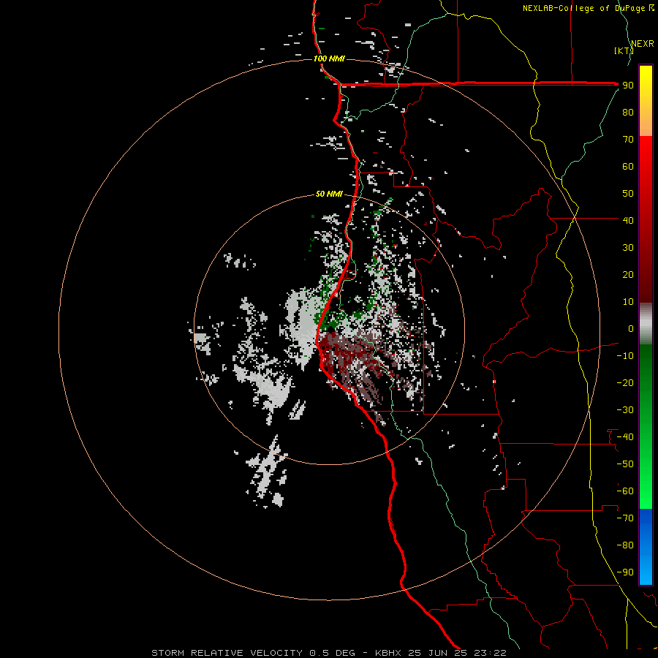658x658 pixels.
Task: Select the "70" tick label on velocity scale
Action: coord(628,140)
